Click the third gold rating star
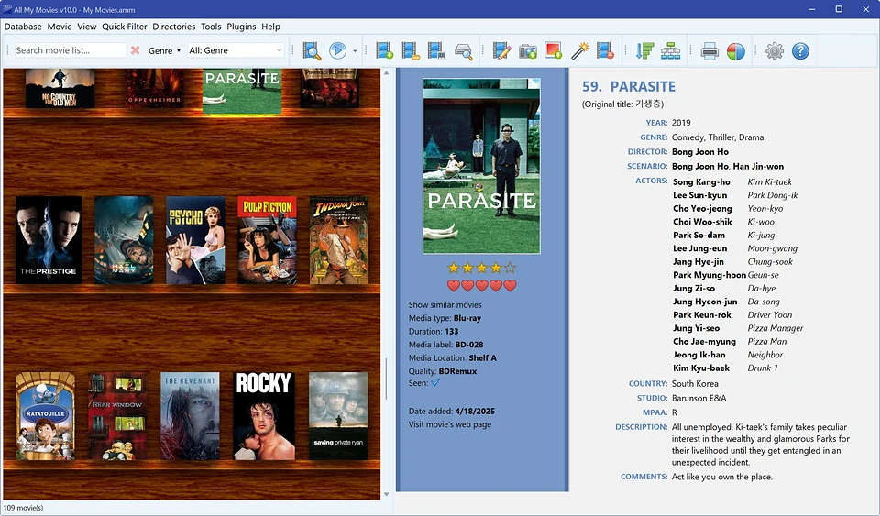The height and width of the screenshot is (516, 880). click(481, 269)
